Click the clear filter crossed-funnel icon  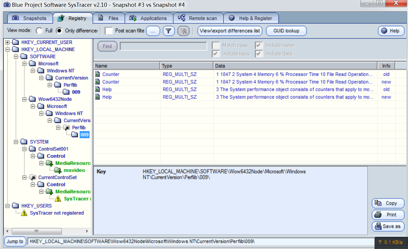[183, 31]
